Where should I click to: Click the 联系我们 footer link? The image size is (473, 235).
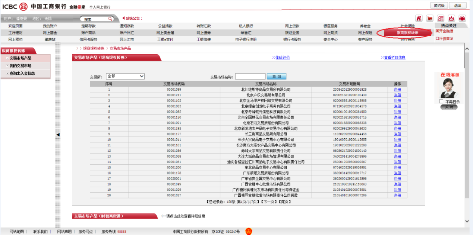40,232
